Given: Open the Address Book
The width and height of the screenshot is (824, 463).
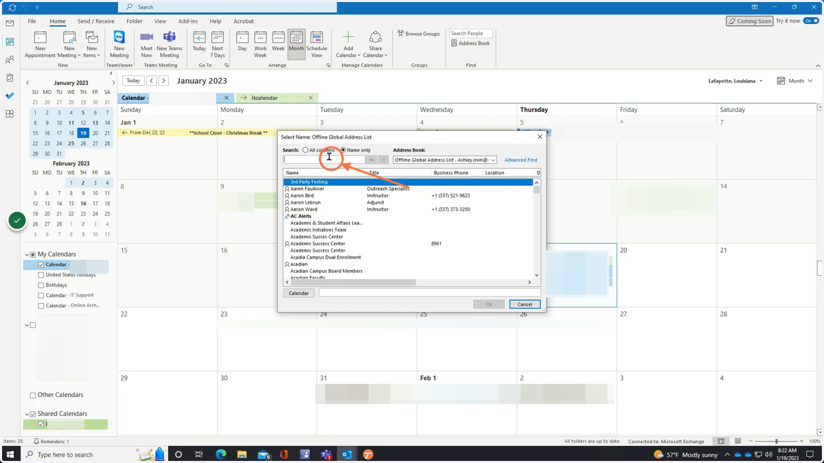Looking at the screenshot, I should [x=470, y=43].
